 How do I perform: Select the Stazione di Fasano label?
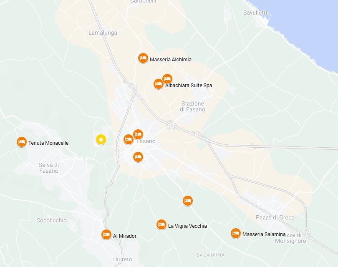(192, 106)
